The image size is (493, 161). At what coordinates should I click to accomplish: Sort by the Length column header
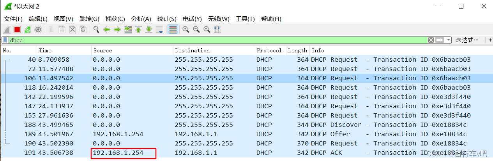pyautogui.click(x=298, y=50)
